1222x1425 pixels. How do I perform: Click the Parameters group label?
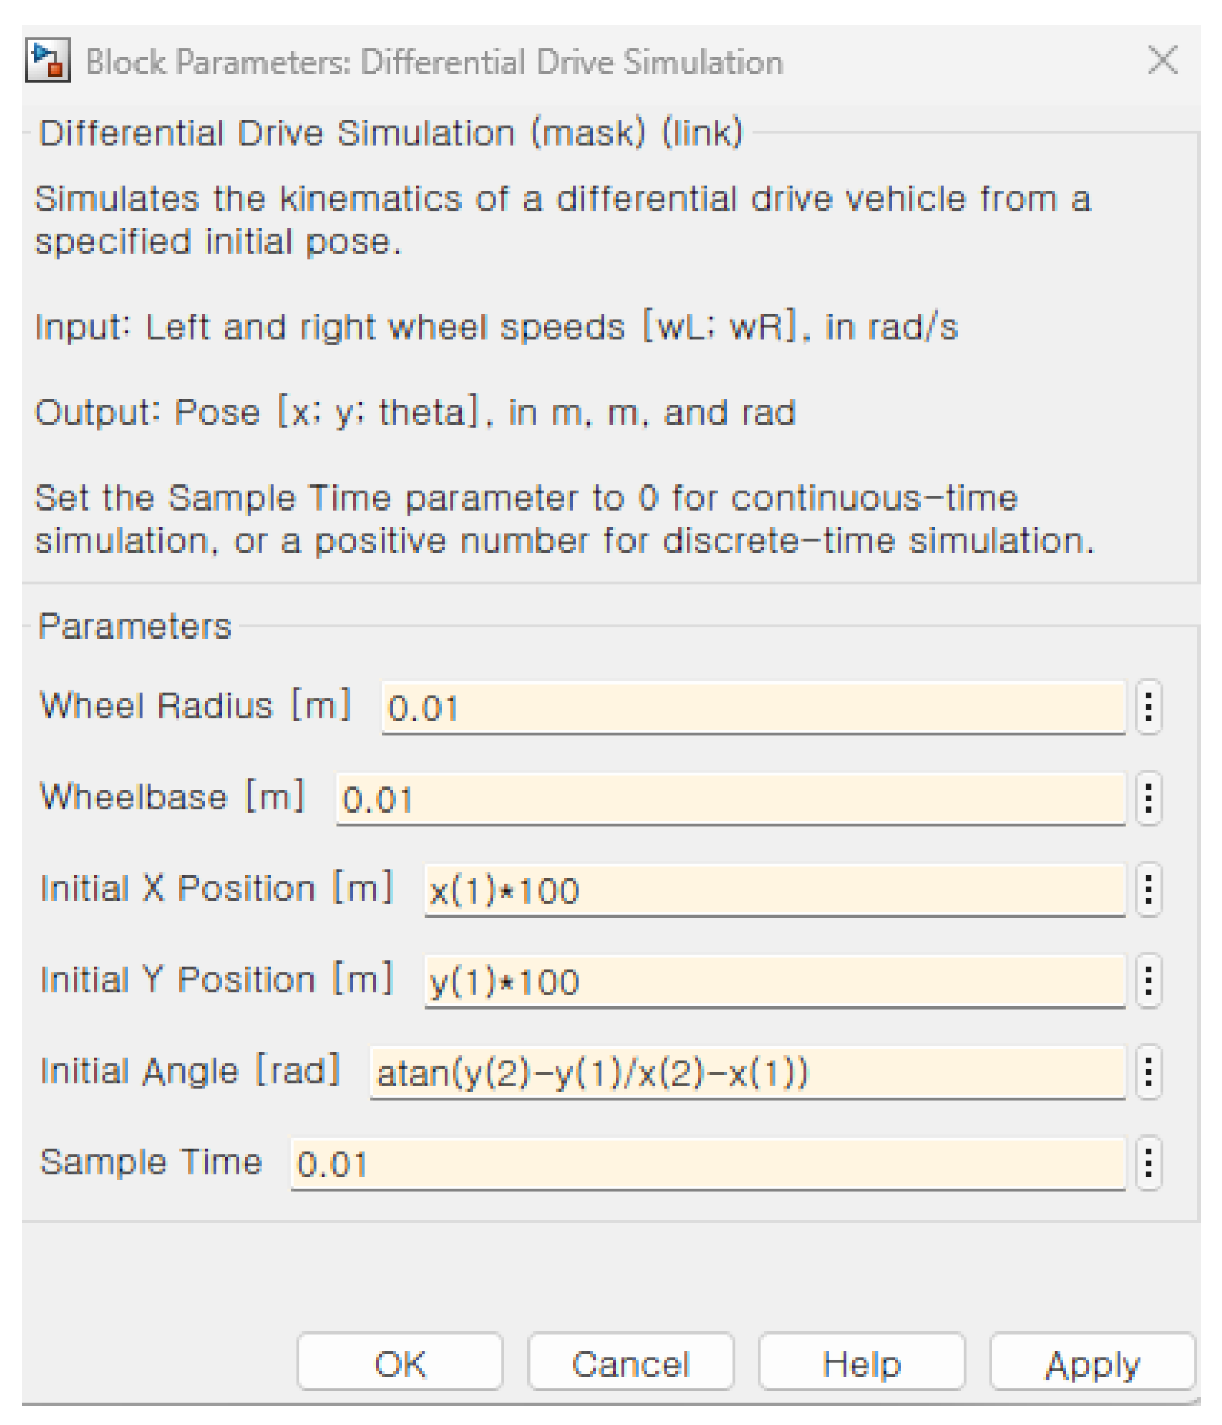click(x=134, y=625)
